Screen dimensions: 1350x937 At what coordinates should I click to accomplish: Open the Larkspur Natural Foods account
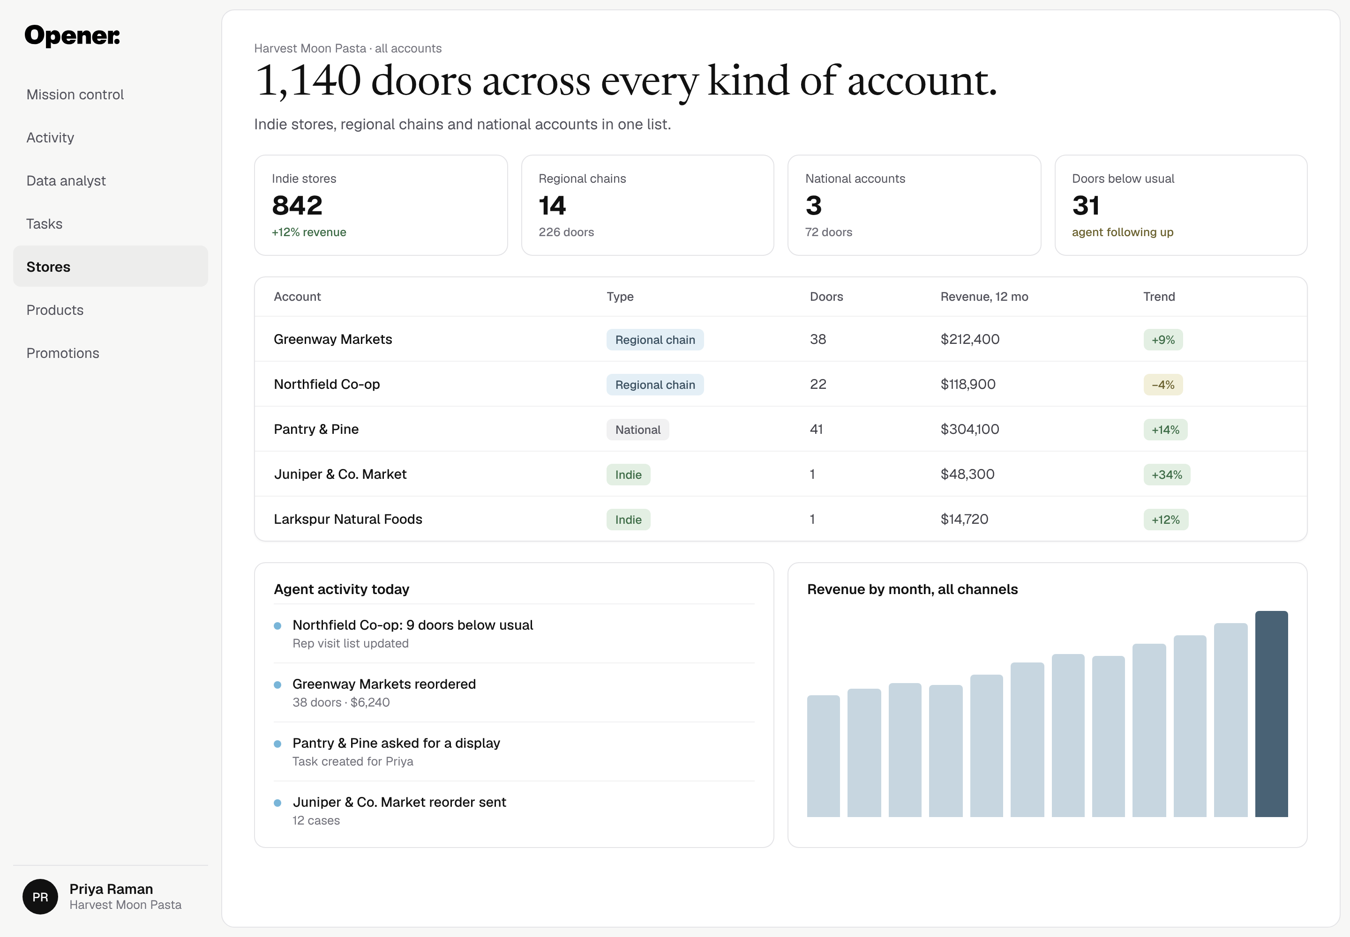(x=780, y=519)
